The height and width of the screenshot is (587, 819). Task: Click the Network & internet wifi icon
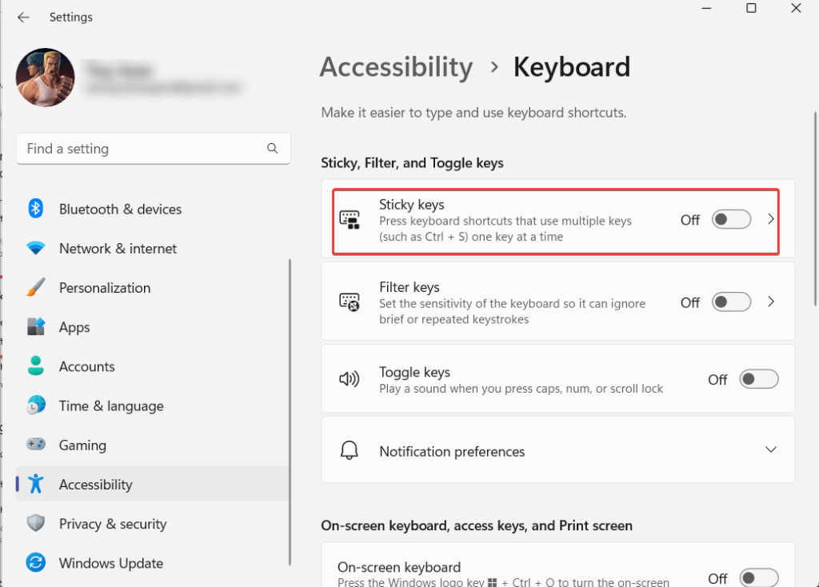[36, 249]
